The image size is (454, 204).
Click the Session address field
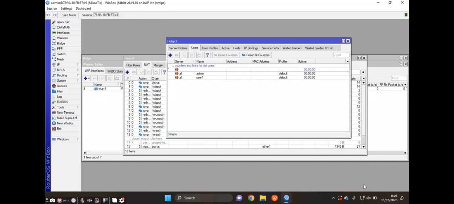[x=106, y=15]
